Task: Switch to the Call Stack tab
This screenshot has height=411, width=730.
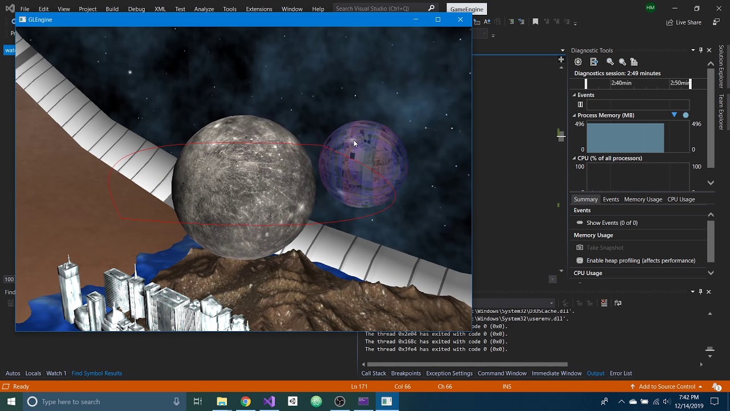Action: click(374, 373)
